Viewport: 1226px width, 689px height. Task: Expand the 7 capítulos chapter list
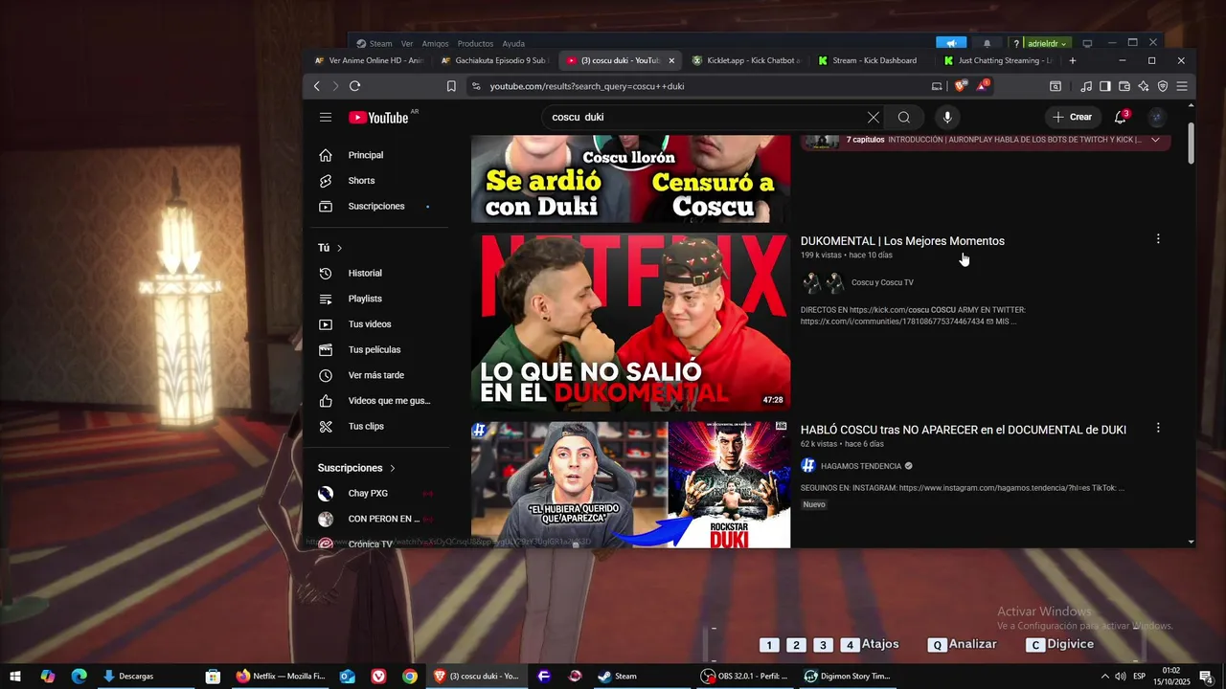pyautogui.click(x=1155, y=140)
